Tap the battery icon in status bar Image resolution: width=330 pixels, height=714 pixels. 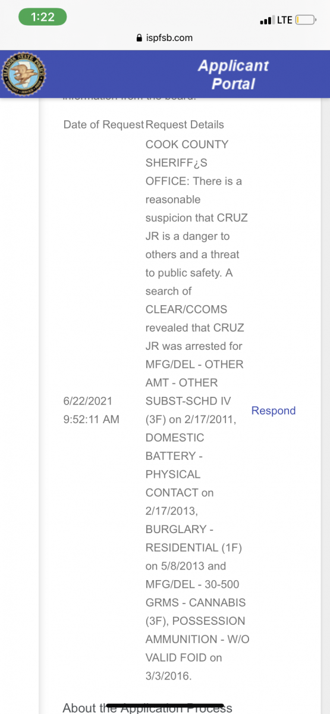[305, 20]
